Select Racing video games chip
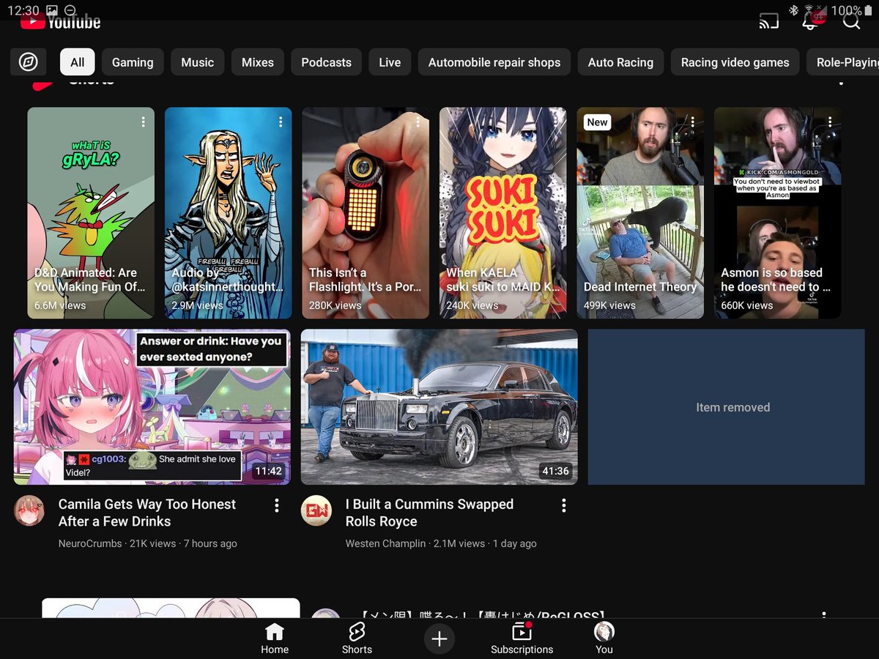Viewport: 879px width, 659px height. 735,62
